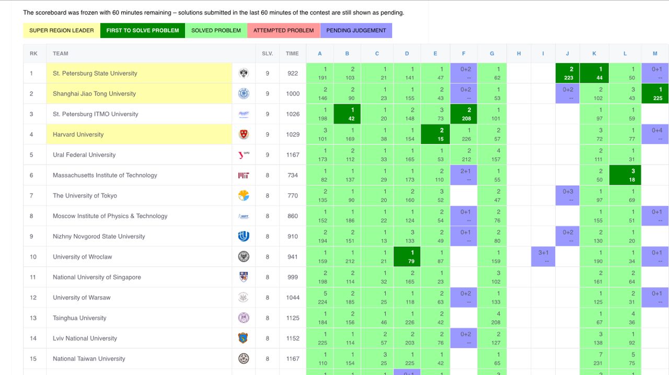
Task: Click team name Shanghai Jiao Tong University
Action: tap(94, 94)
